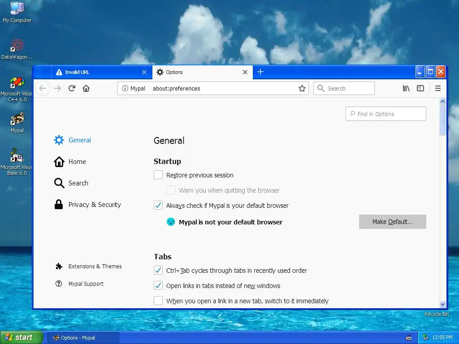
Task: Focus the Find in Options field
Action: [386, 114]
